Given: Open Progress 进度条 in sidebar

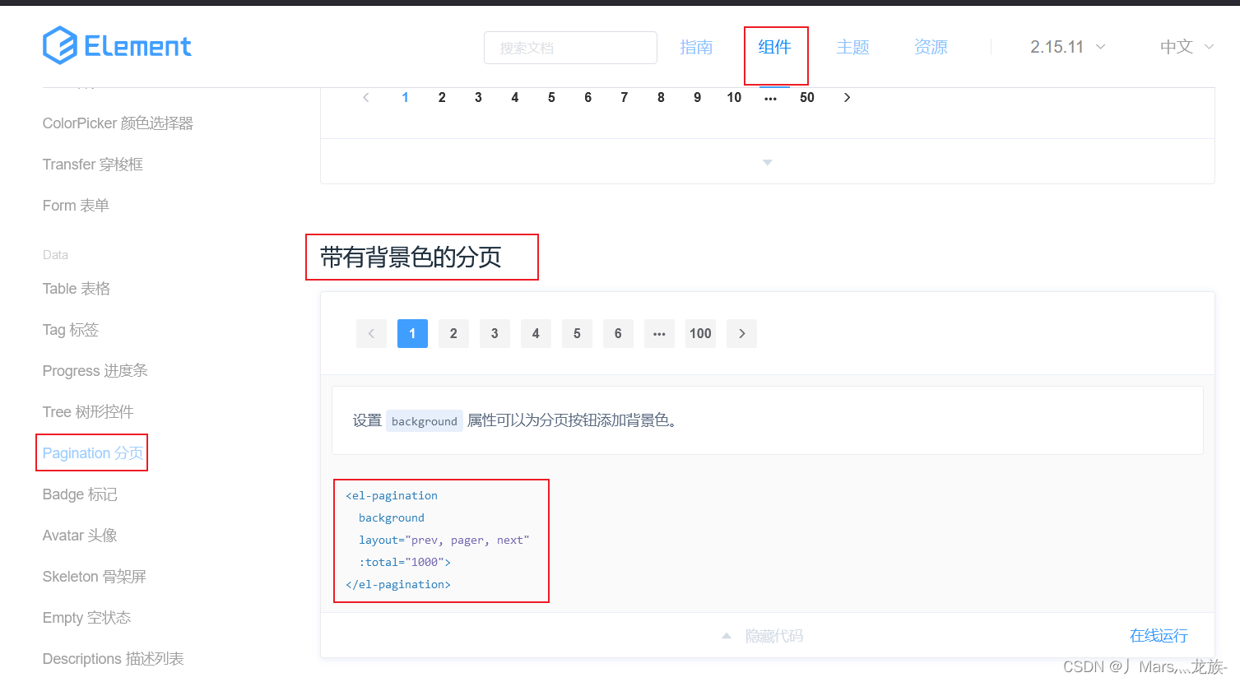Looking at the screenshot, I should tap(95, 371).
